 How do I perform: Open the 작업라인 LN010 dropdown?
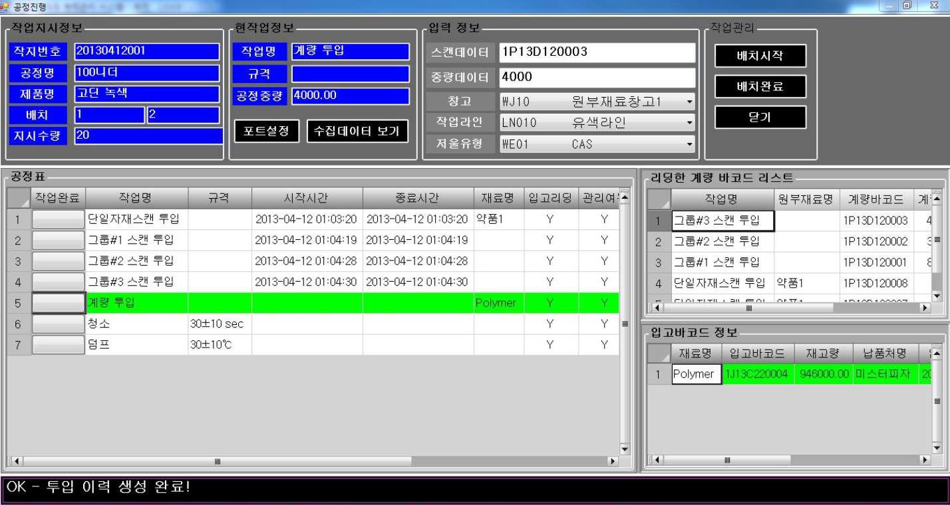(597, 122)
